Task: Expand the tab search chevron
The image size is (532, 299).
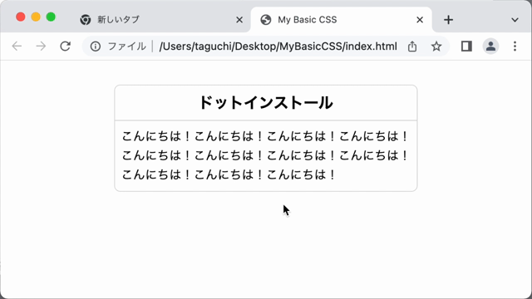Action: click(x=515, y=20)
